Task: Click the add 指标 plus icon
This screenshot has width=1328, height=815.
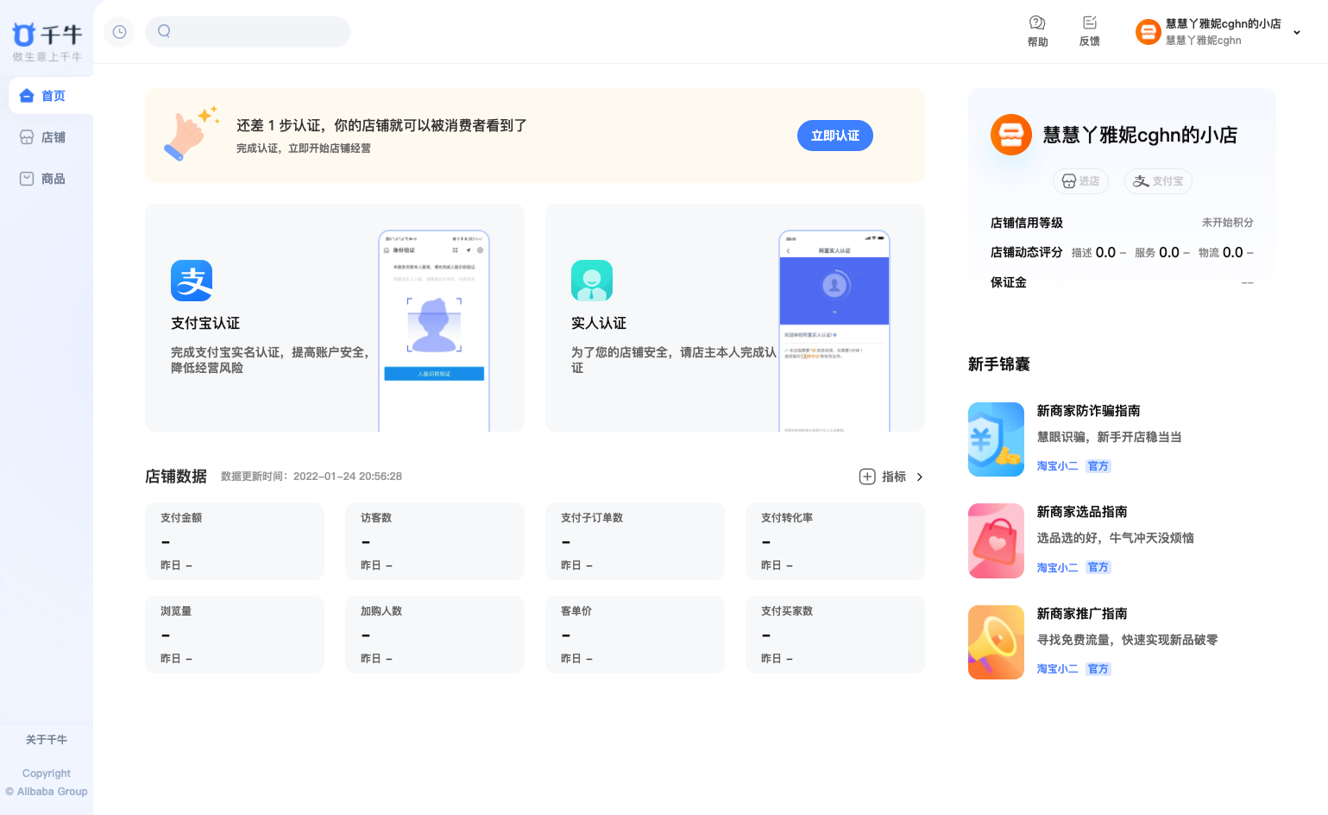Action: (867, 477)
